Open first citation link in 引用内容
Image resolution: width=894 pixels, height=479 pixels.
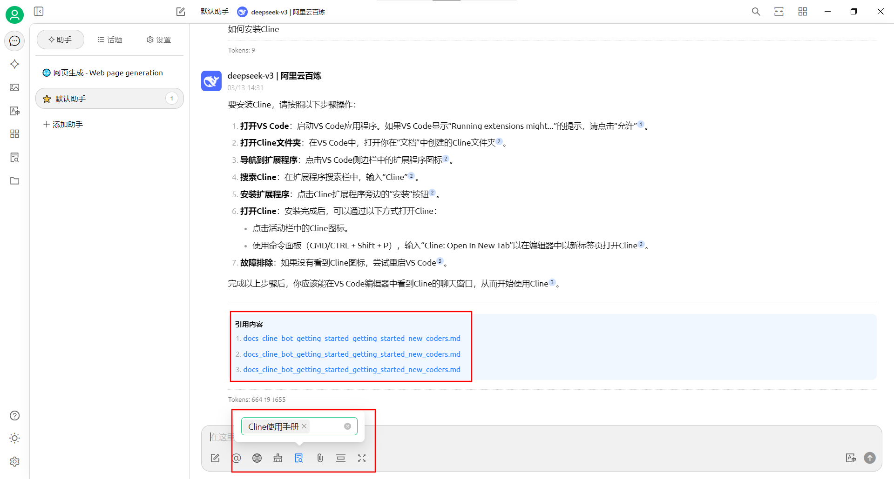pyautogui.click(x=352, y=338)
